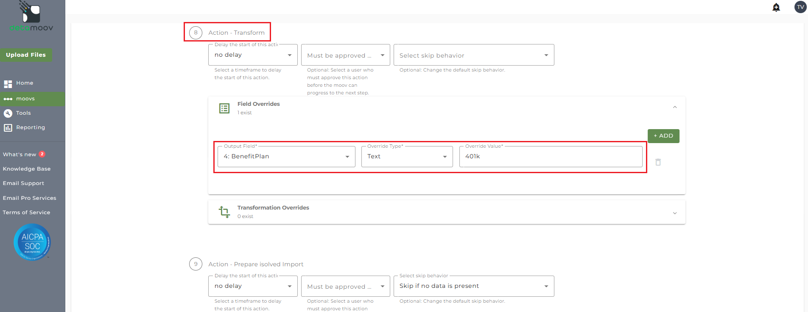
Task: Click the notification bell icon
Action: click(776, 7)
